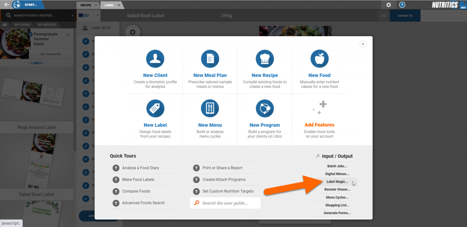Select the New Recipe chef hat icon
467x227 pixels.
pos(265,59)
